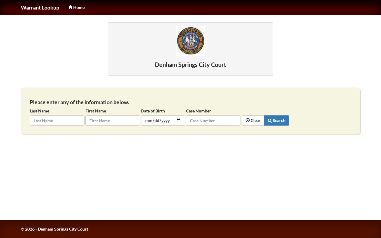
Task: Focus the First Name input field
Action: (x=113, y=120)
